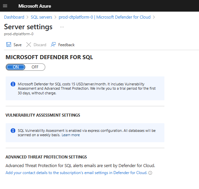The height and width of the screenshot is (189, 199).
Task: Click the Microsoft Azure home title
Action: (35, 6)
